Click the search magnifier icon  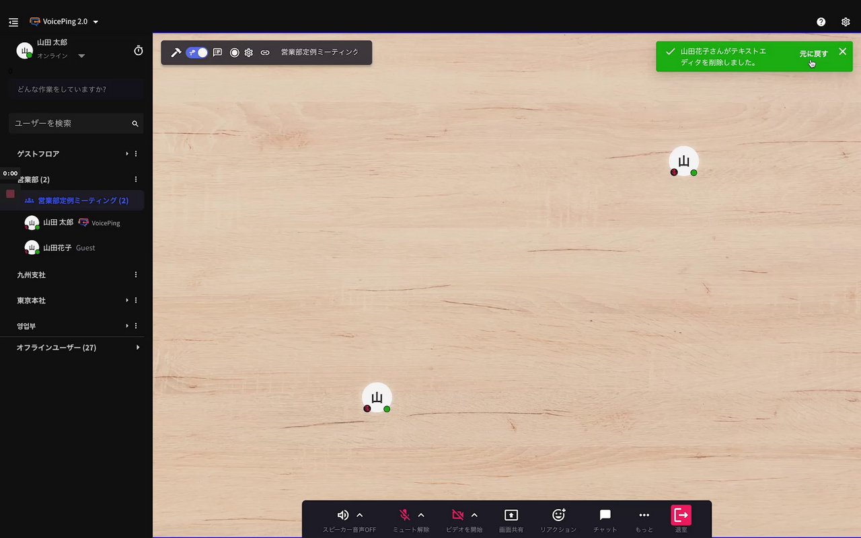pos(135,124)
